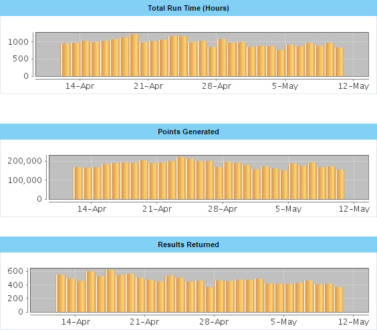Image resolution: width=377 pixels, height=330 pixels.
Task: Click the 21-Apr label under Total Run Time
Action: (148, 86)
